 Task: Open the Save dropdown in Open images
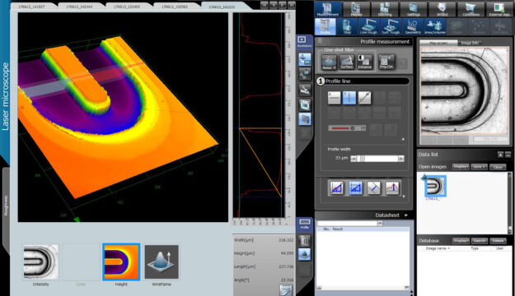coord(479,167)
